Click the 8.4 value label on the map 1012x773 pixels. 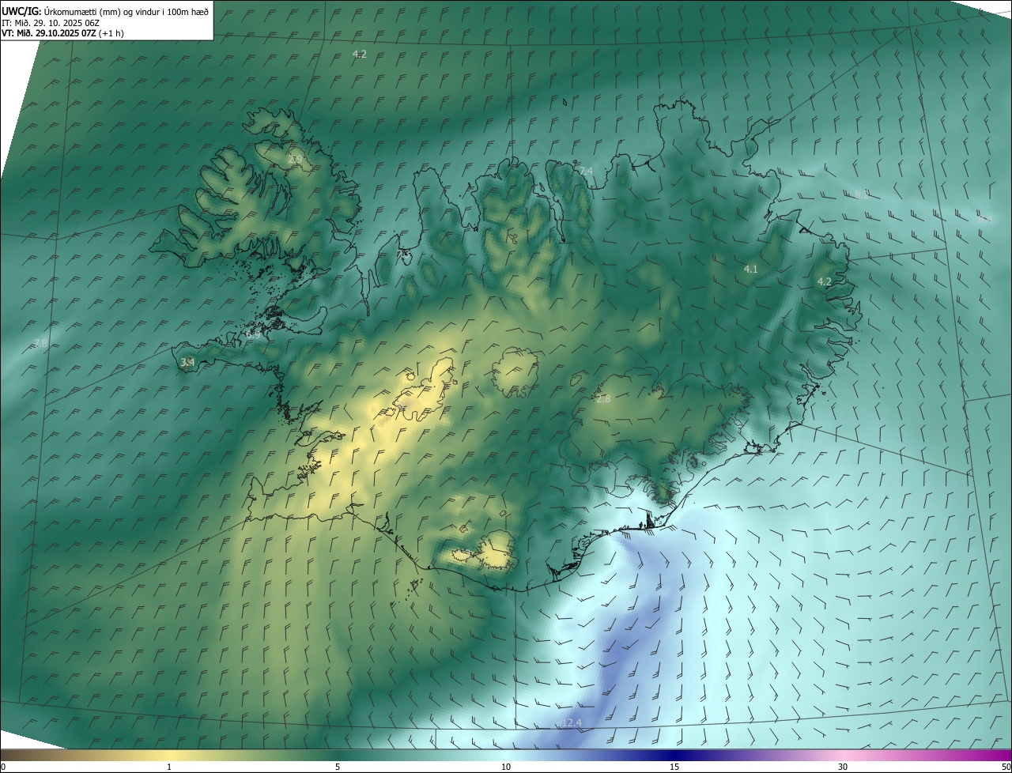pyautogui.click(x=985, y=219)
